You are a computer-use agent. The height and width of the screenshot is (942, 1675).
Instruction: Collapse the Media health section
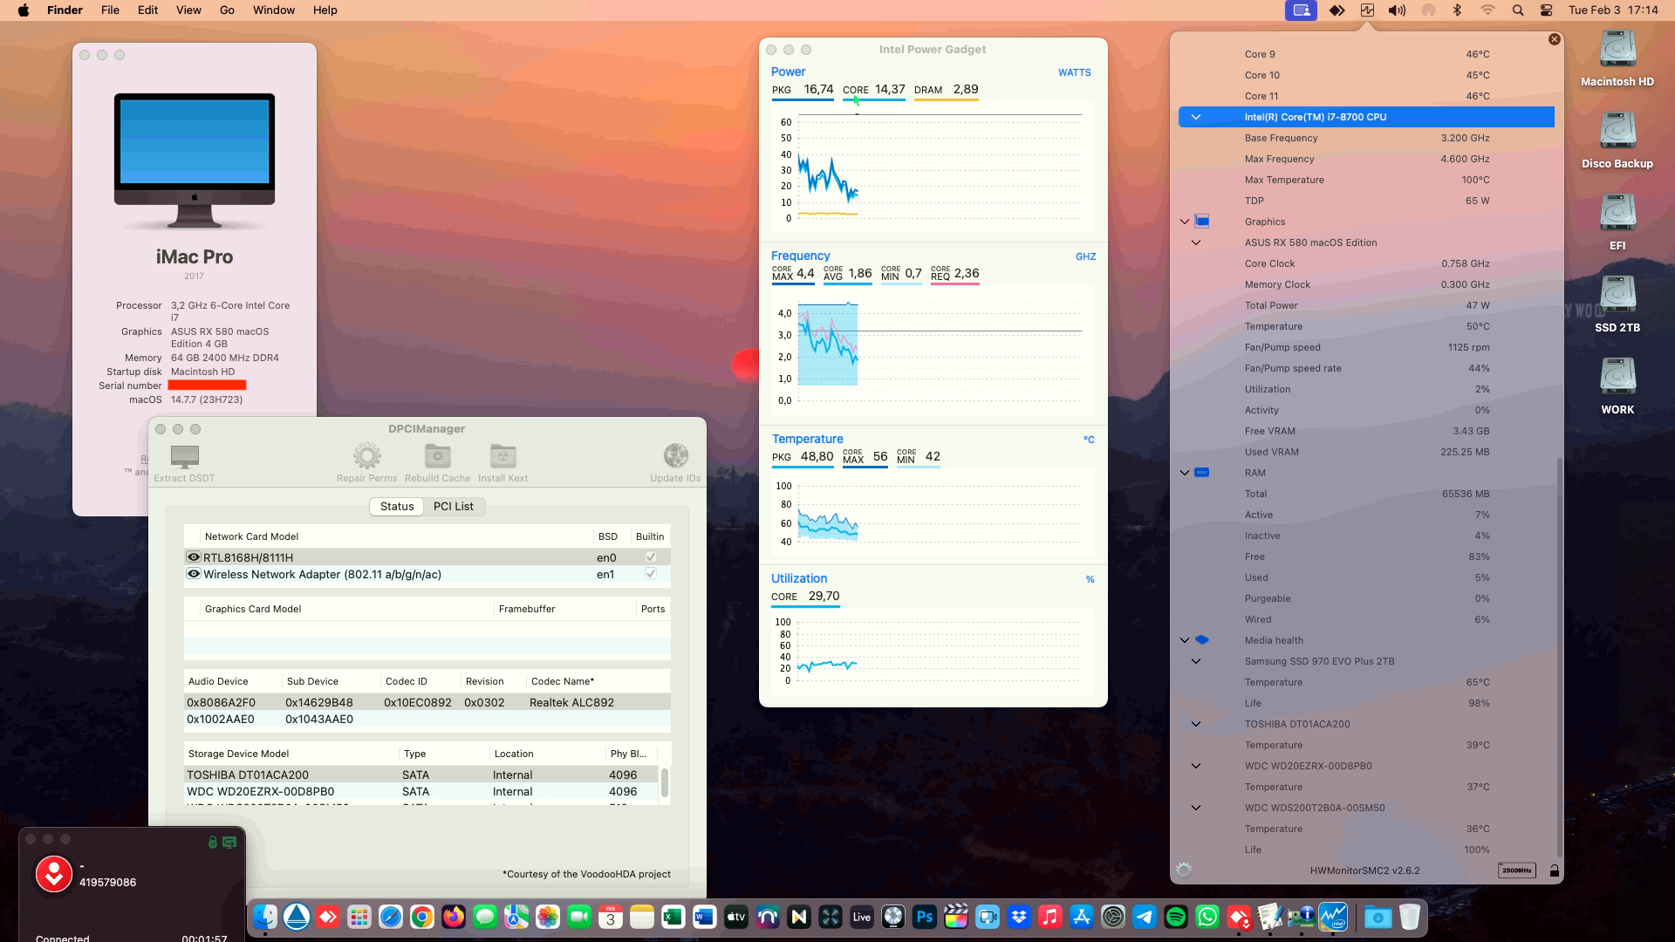(x=1185, y=640)
